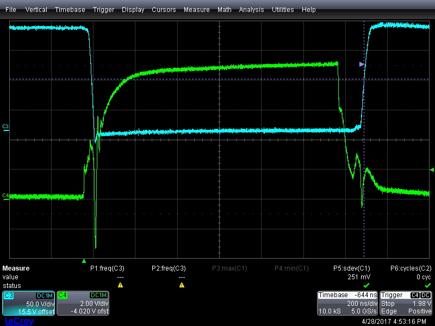The image size is (435, 326).
Task: Click the Measure table label
Action: tap(16, 268)
